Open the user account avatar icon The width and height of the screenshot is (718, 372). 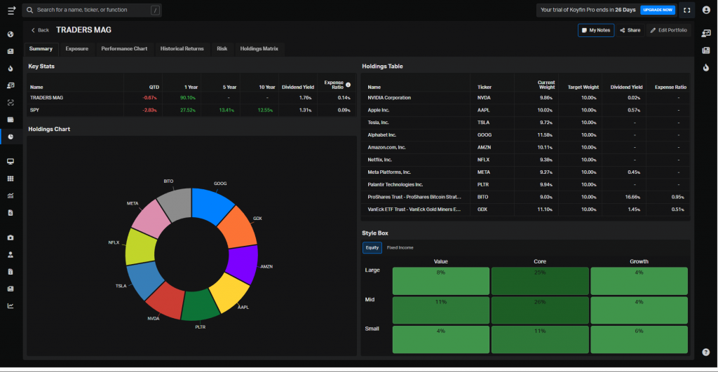(x=706, y=10)
